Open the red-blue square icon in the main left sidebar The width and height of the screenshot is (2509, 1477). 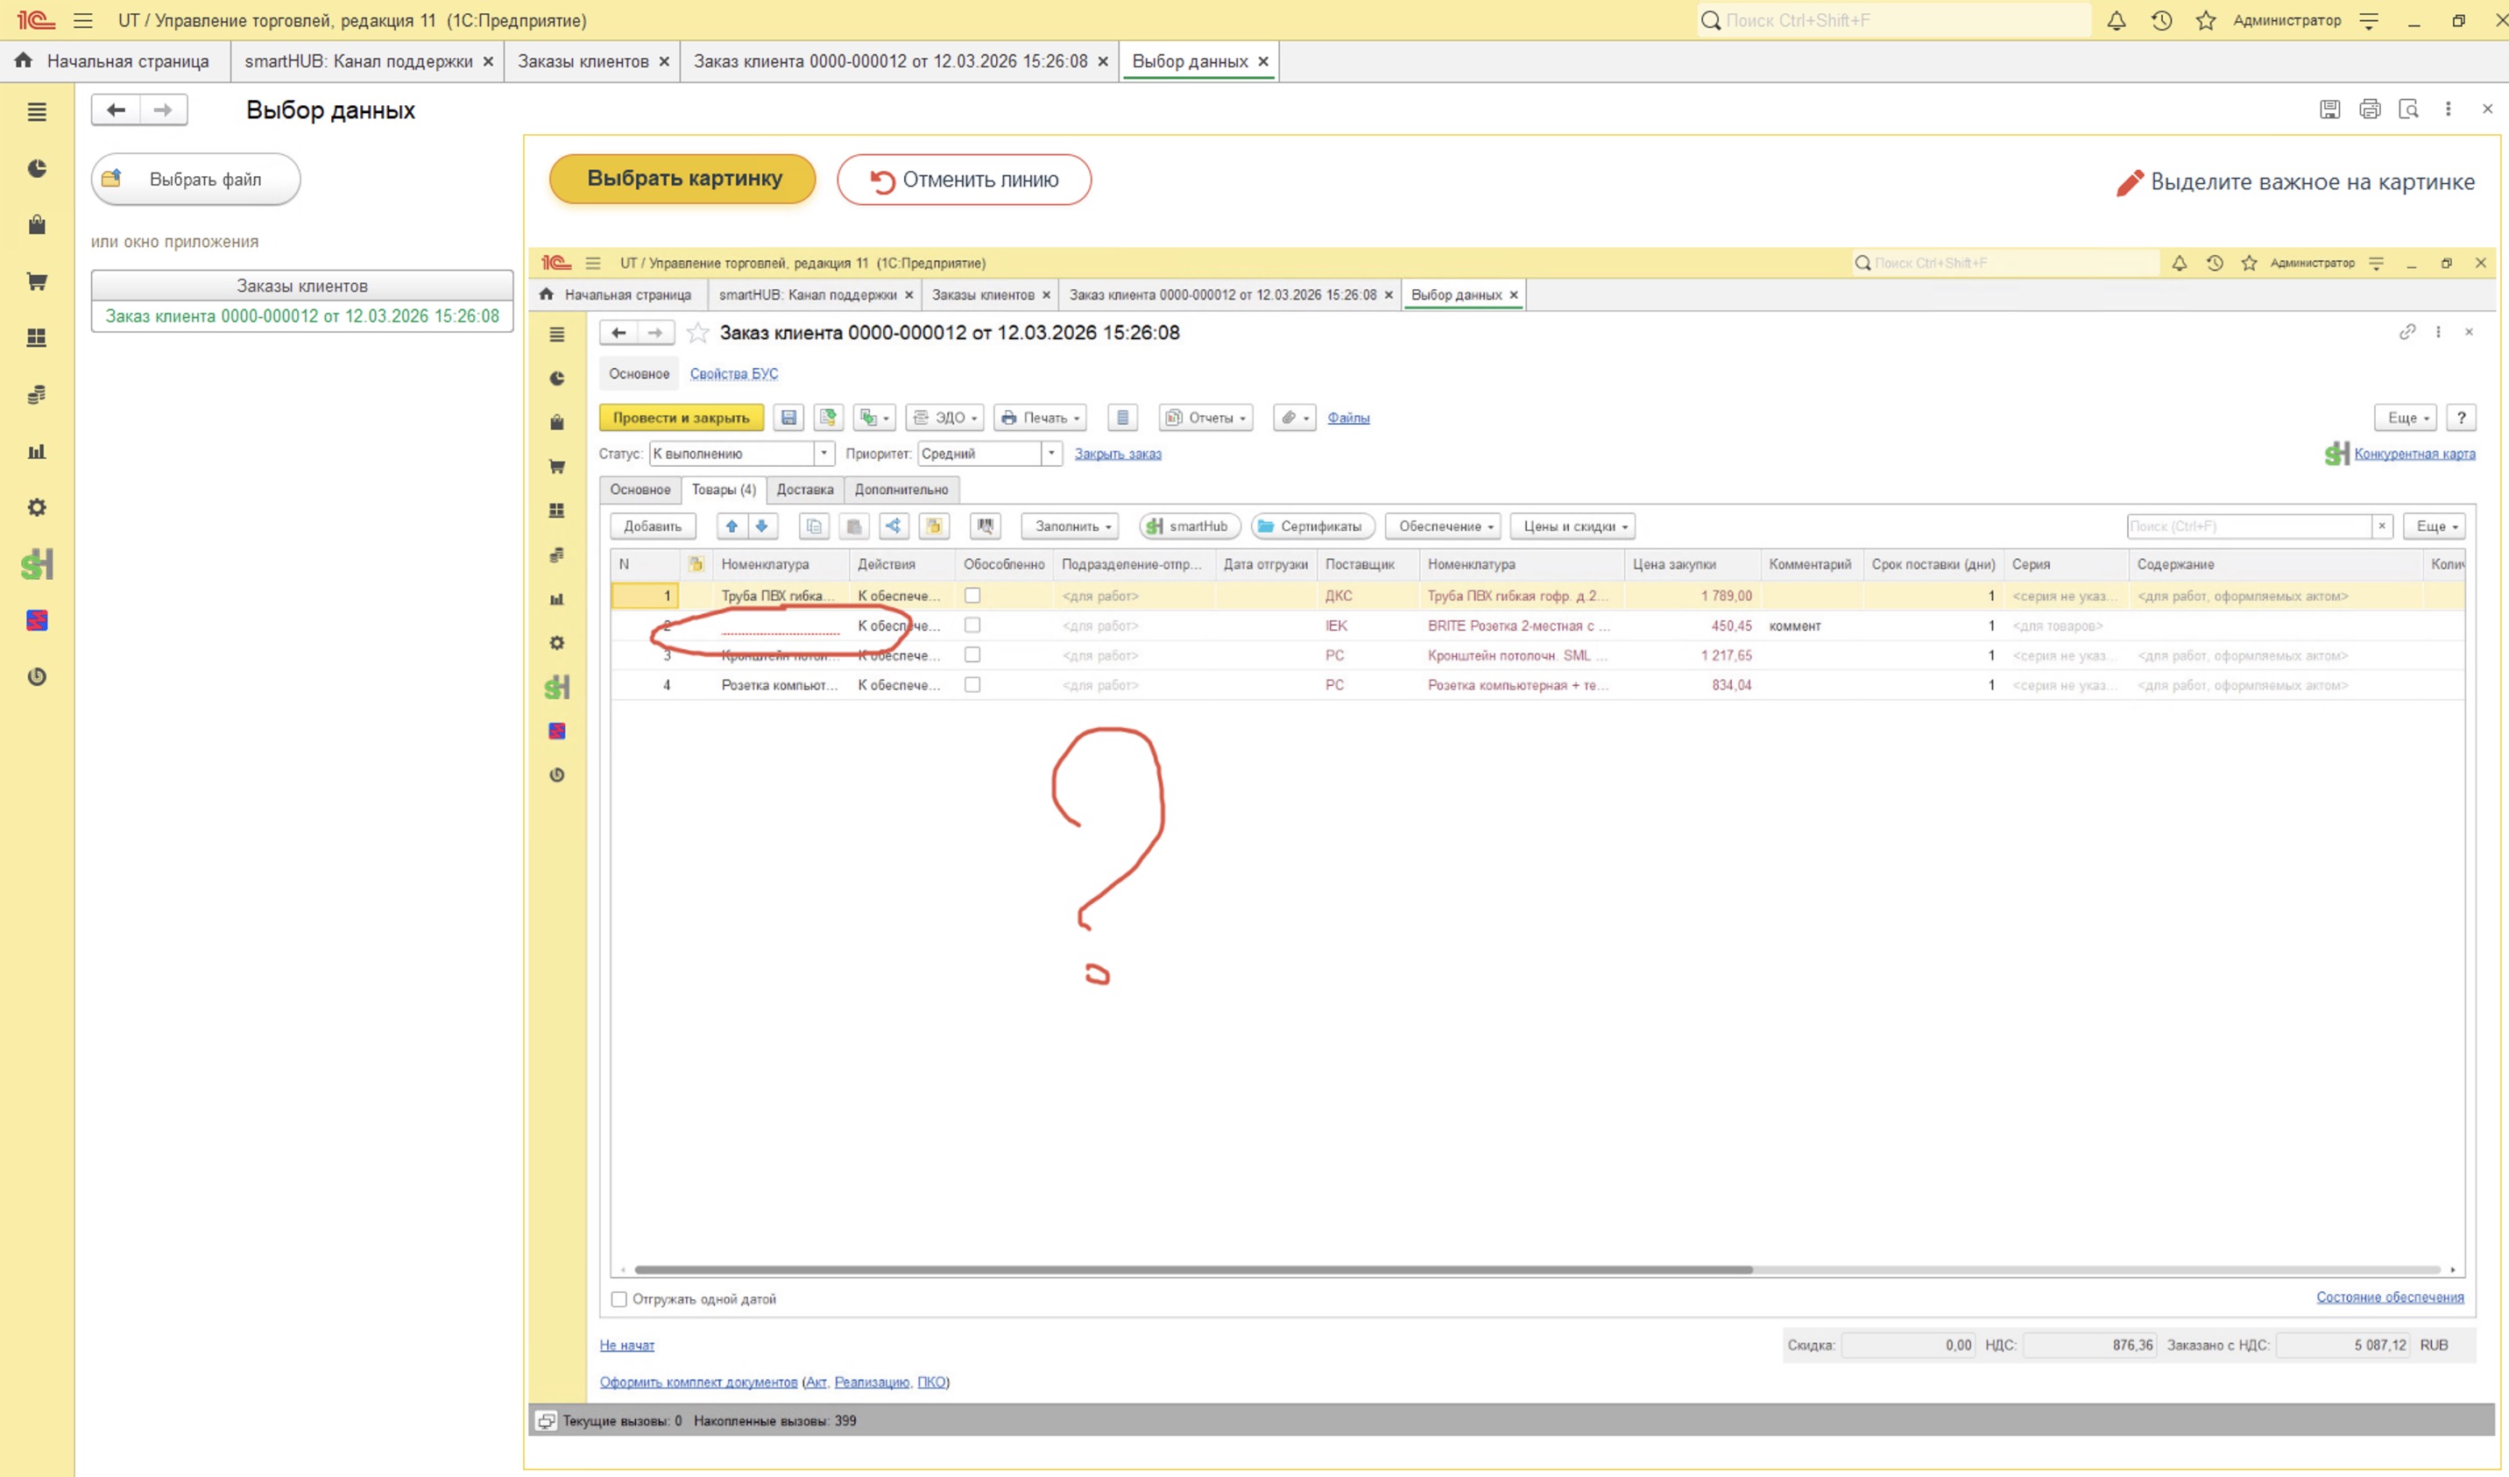pyautogui.click(x=37, y=620)
